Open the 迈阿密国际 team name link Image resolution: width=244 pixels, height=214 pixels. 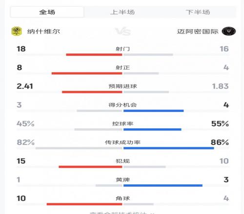click(198, 32)
